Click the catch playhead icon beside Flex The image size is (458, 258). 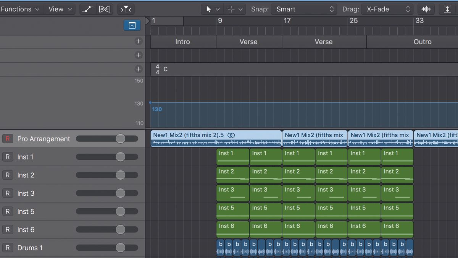pos(126,9)
